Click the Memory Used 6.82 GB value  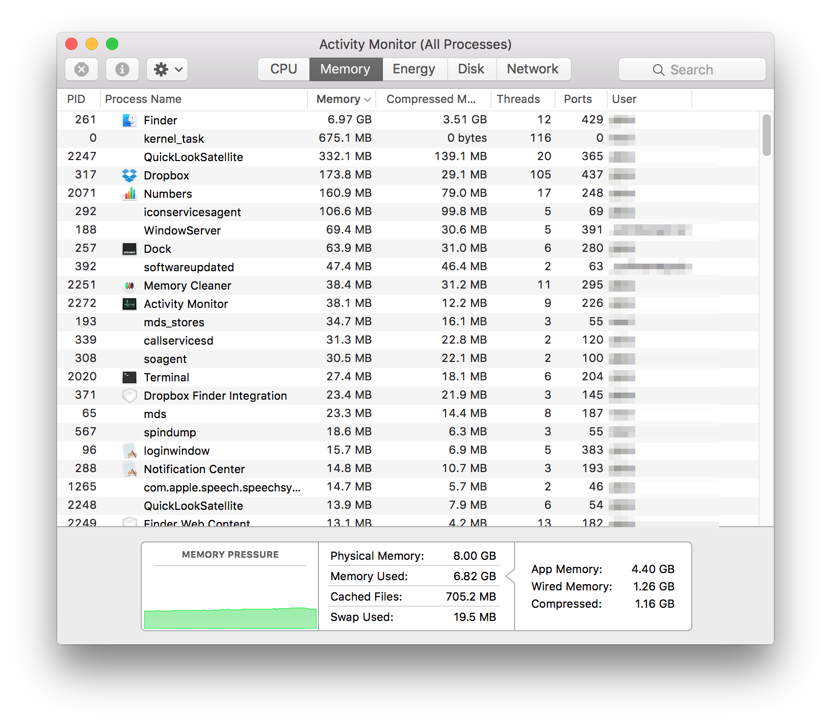point(475,576)
